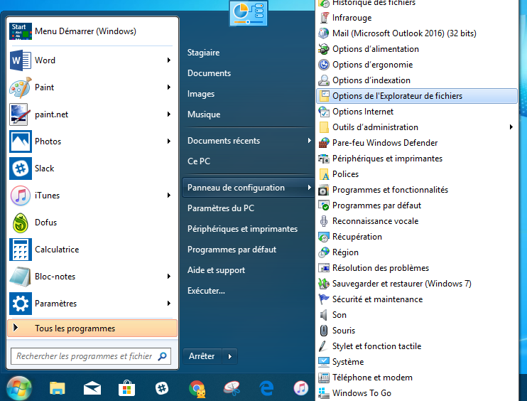This screenshot has height=401, width=527.
Task: Open shutdown options arrow next to Arrêter
Action: [x=230, y=356]
